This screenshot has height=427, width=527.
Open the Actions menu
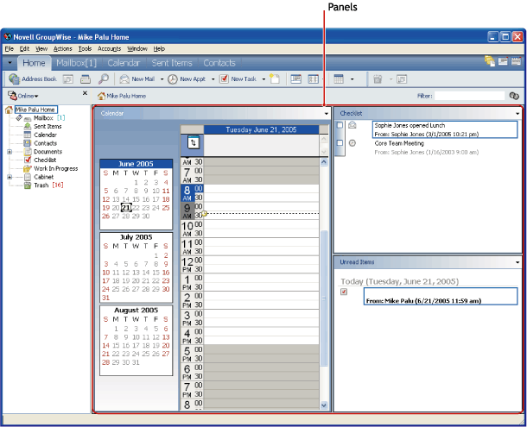[x=62, y=48]
